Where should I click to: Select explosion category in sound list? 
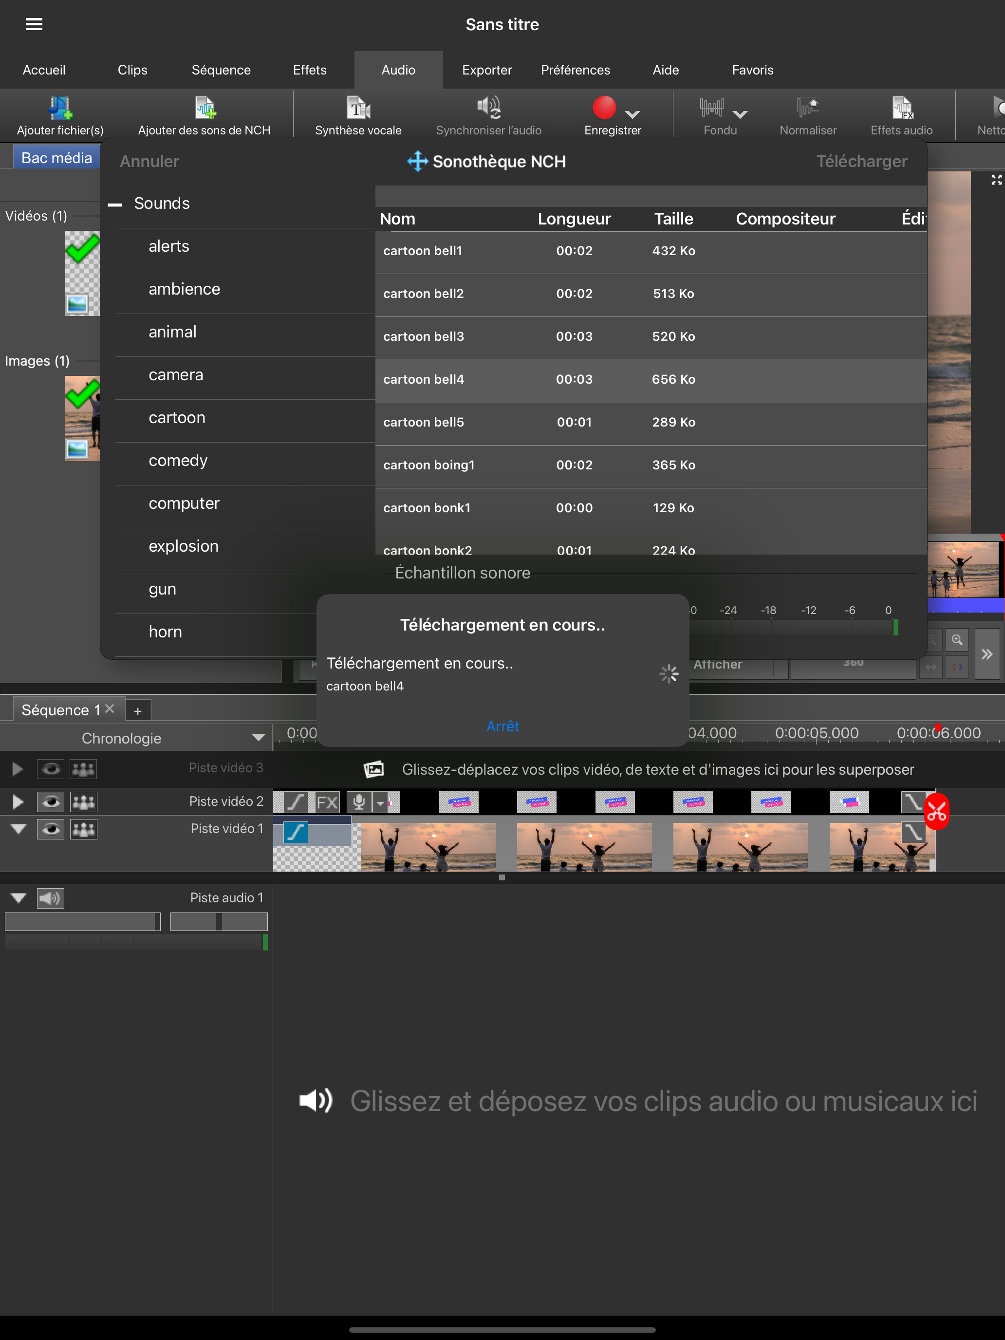coord(245,546)
